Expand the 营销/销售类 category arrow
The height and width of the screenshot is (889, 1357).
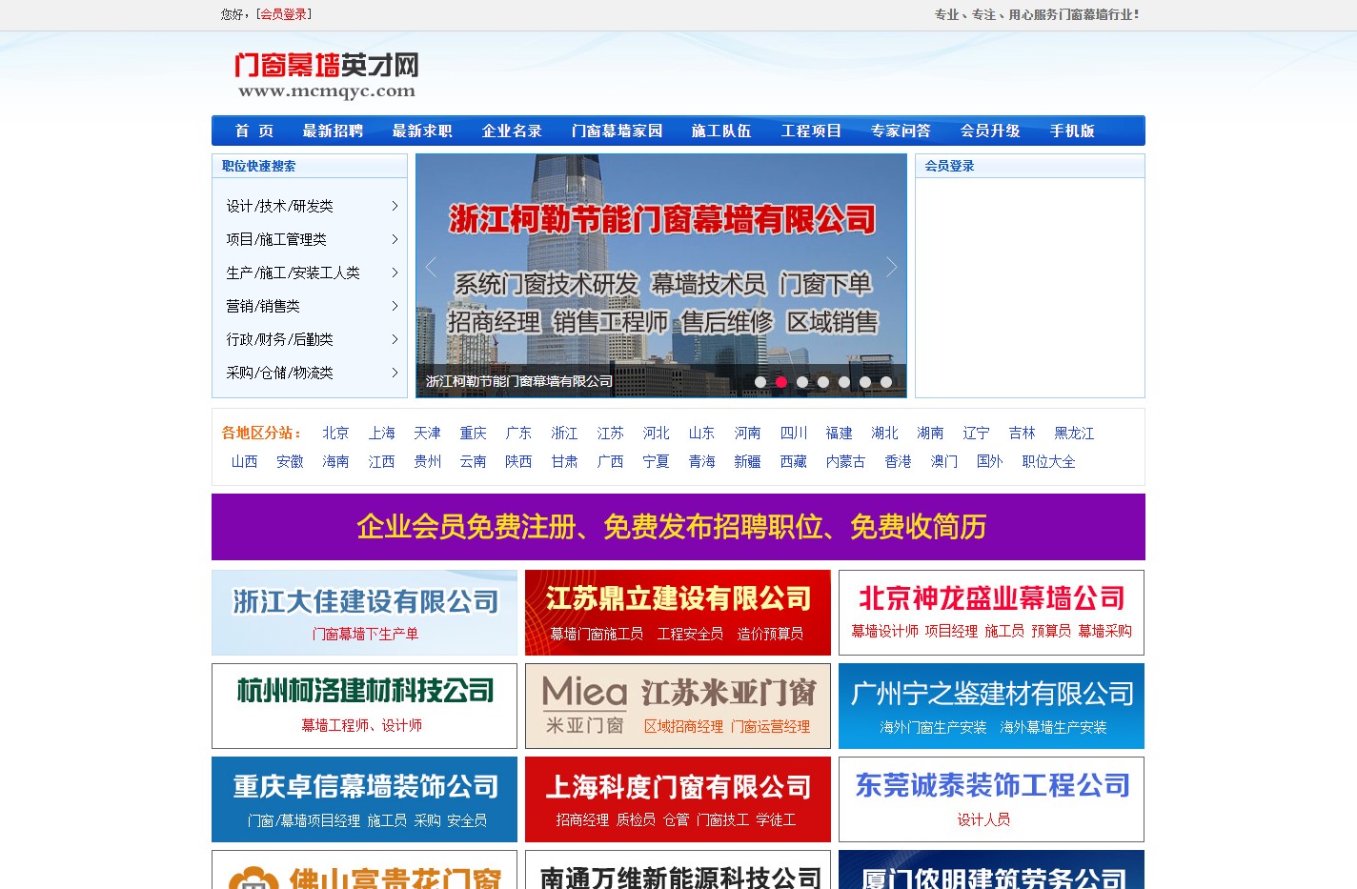pyautogui.click(x=395, y=306)
